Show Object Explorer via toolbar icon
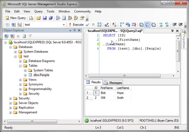189x132 pixels. 70,18
